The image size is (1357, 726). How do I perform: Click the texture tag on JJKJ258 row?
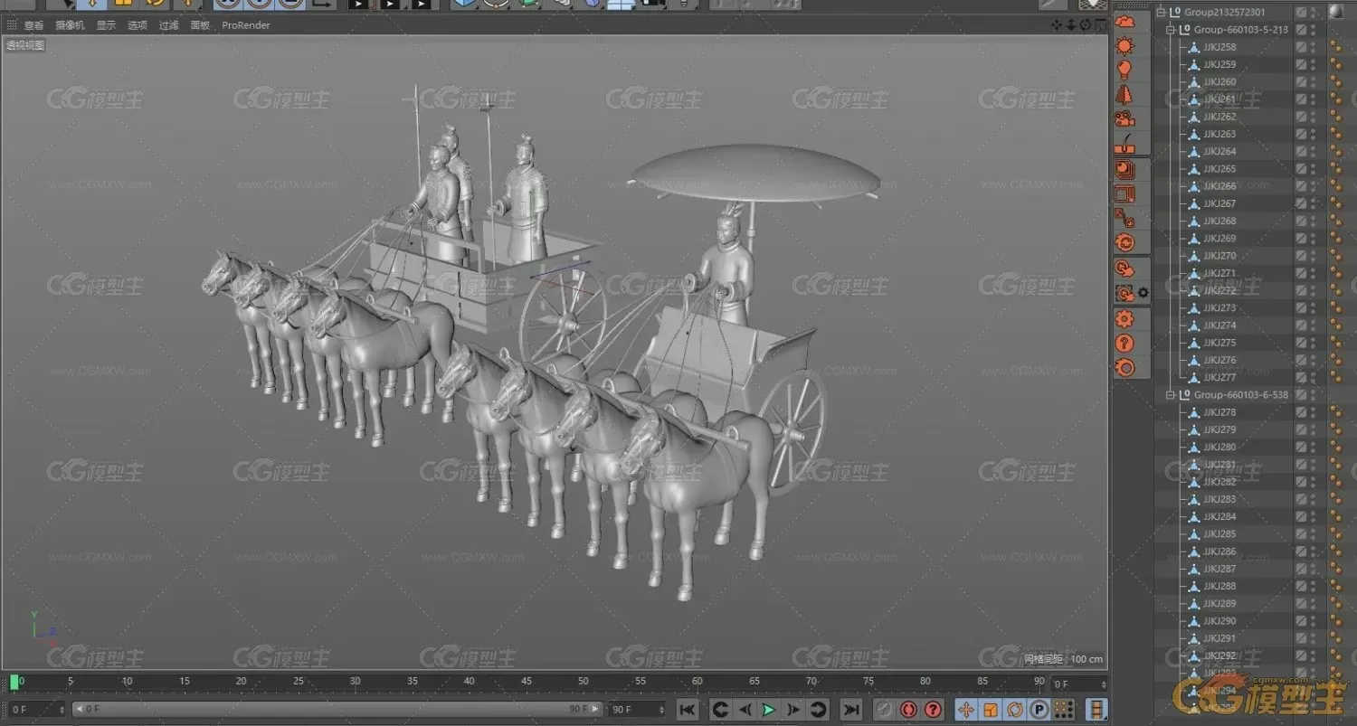1335,47
